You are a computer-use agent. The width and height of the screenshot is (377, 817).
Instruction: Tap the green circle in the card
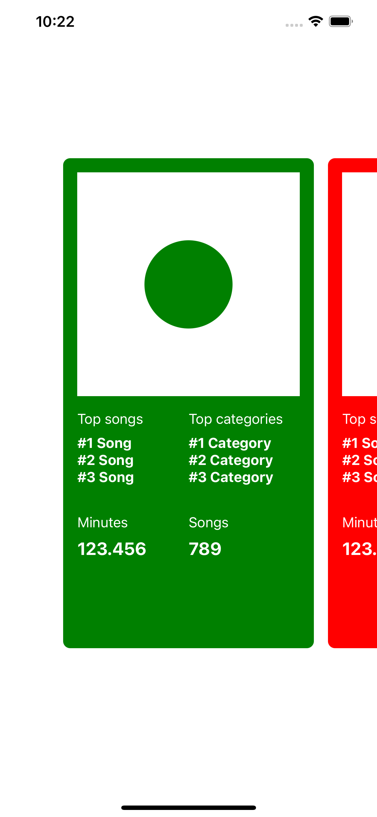(188, 284)
